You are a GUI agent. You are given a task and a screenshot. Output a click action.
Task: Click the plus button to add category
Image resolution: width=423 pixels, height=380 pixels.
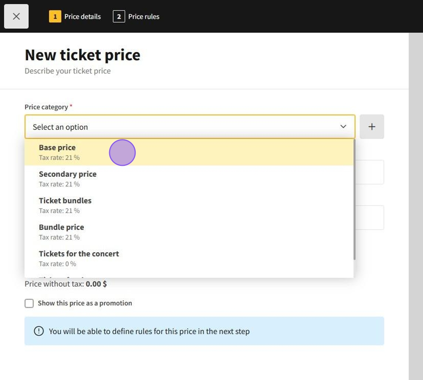point(372,127)
